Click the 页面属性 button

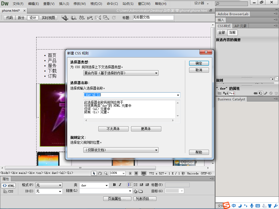point(117,199)
